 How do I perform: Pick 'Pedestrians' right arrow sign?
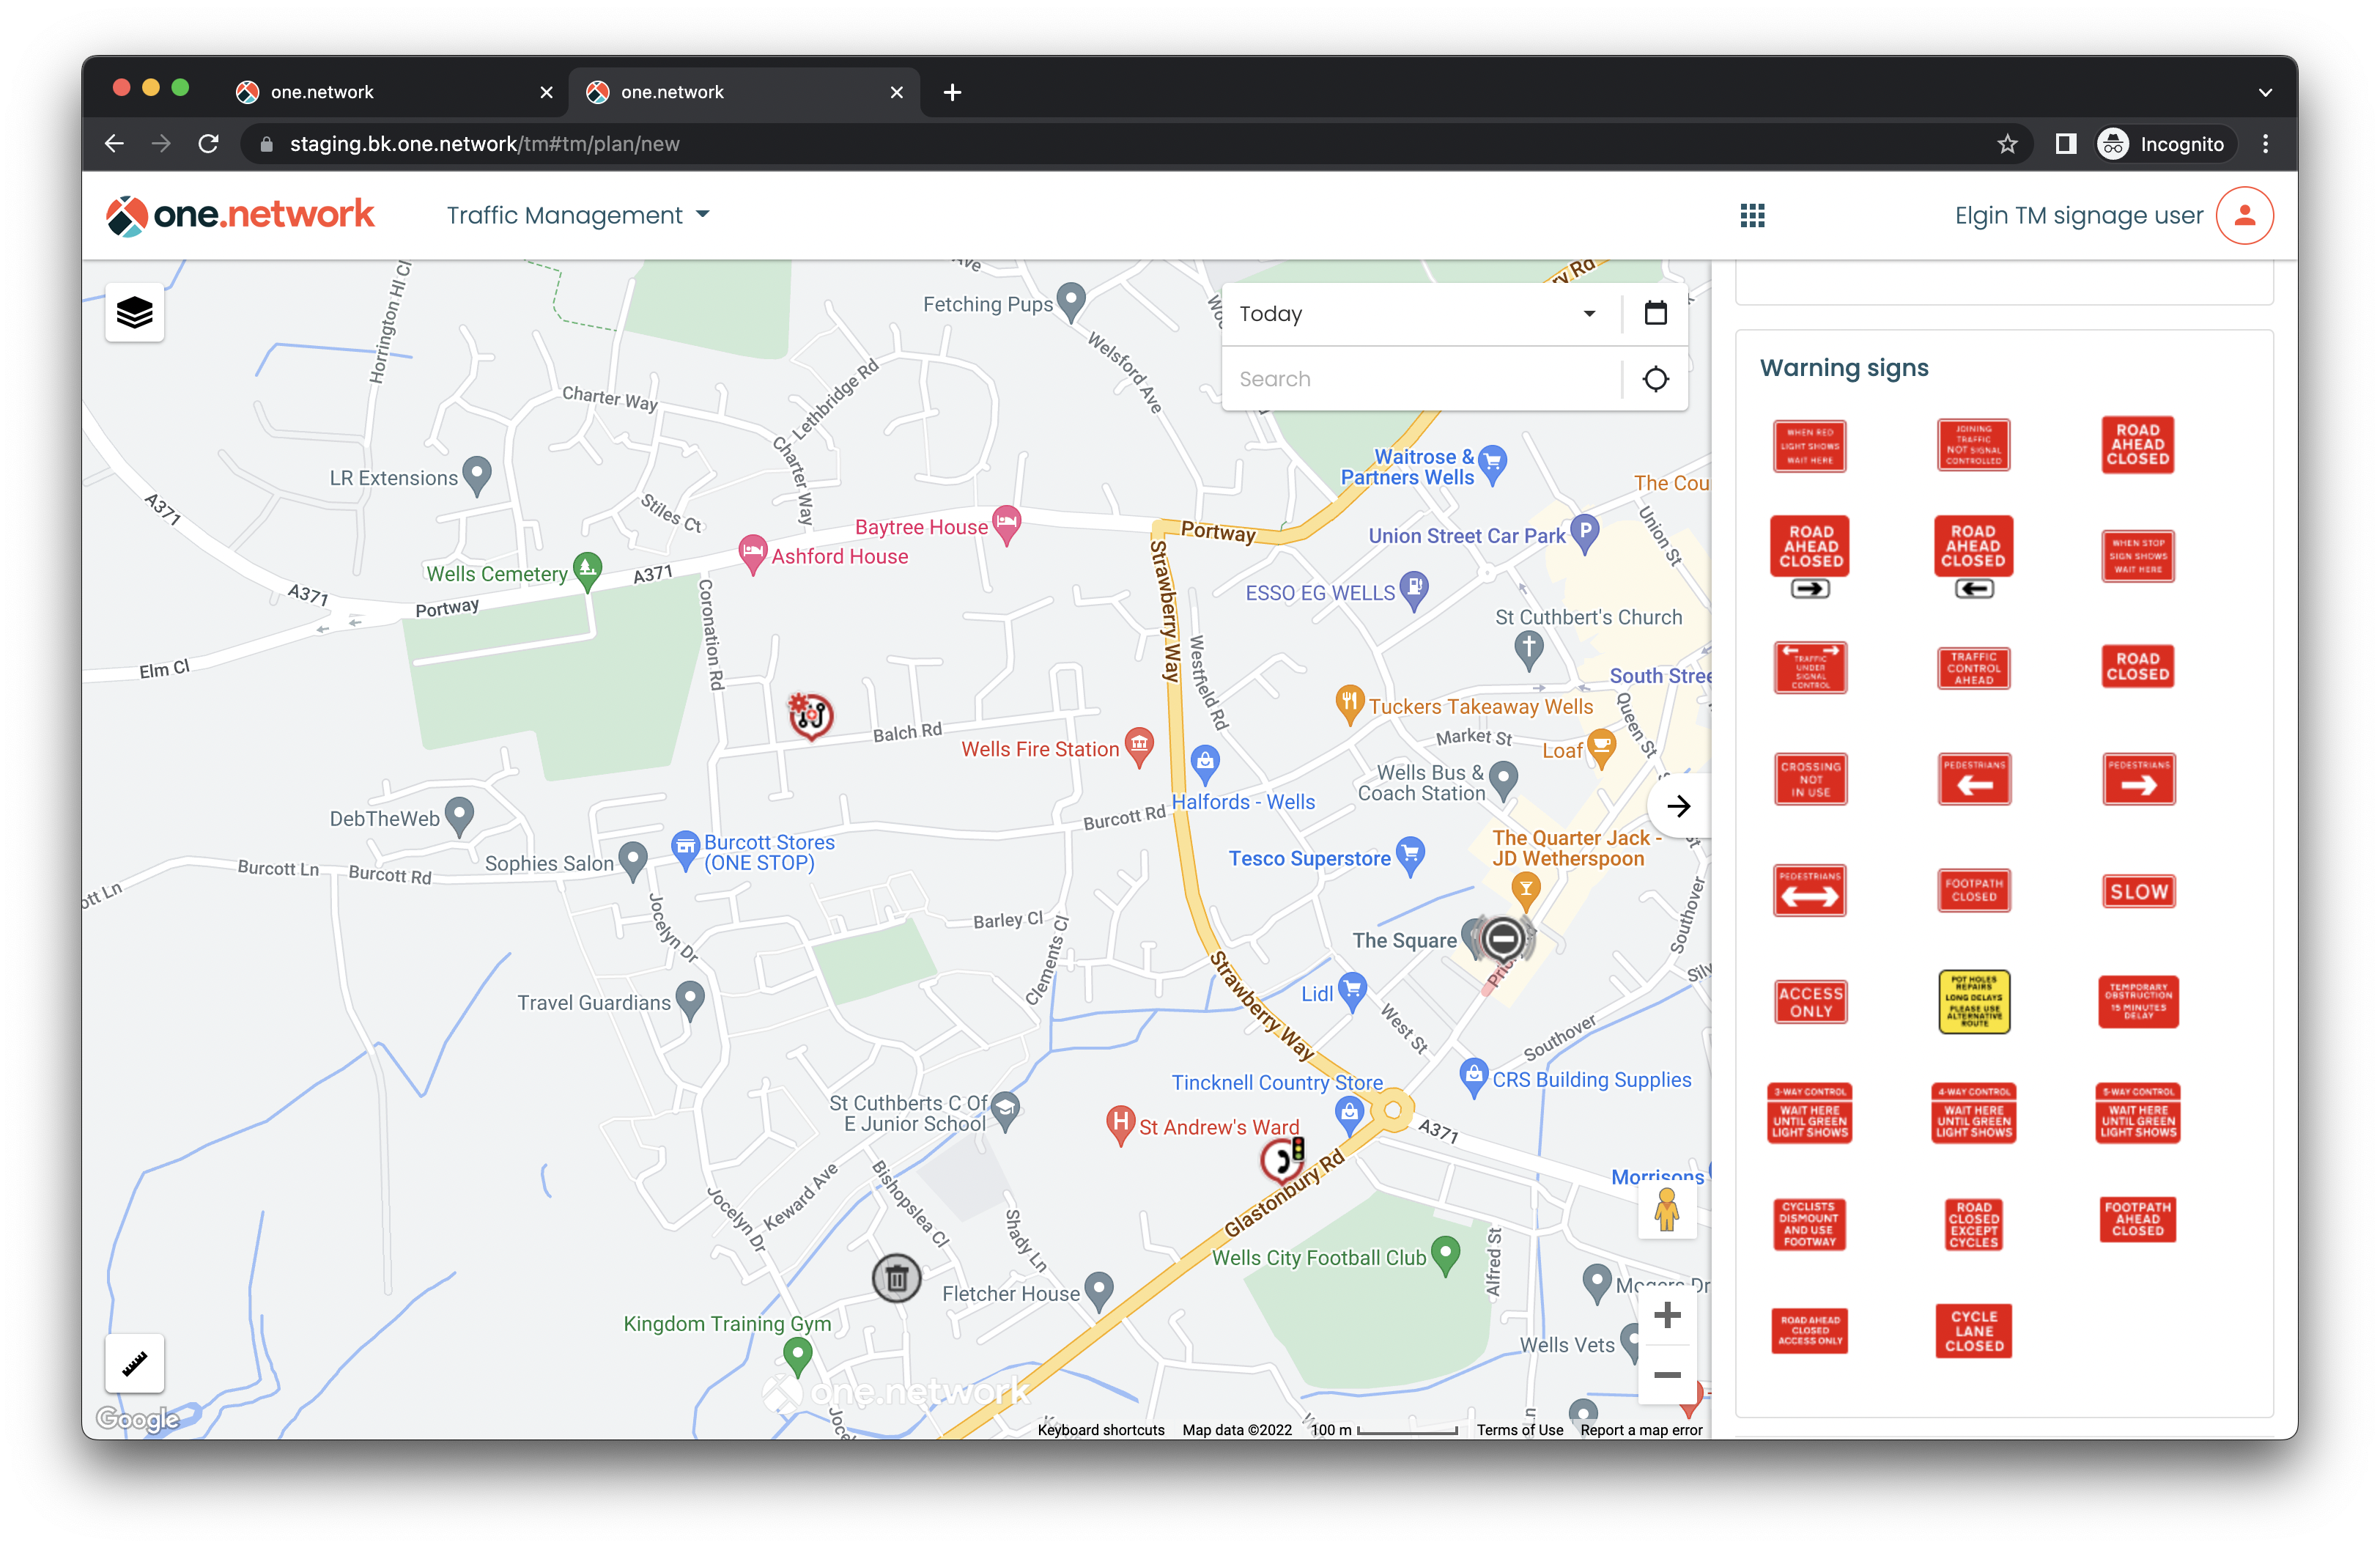point(2138,779)
